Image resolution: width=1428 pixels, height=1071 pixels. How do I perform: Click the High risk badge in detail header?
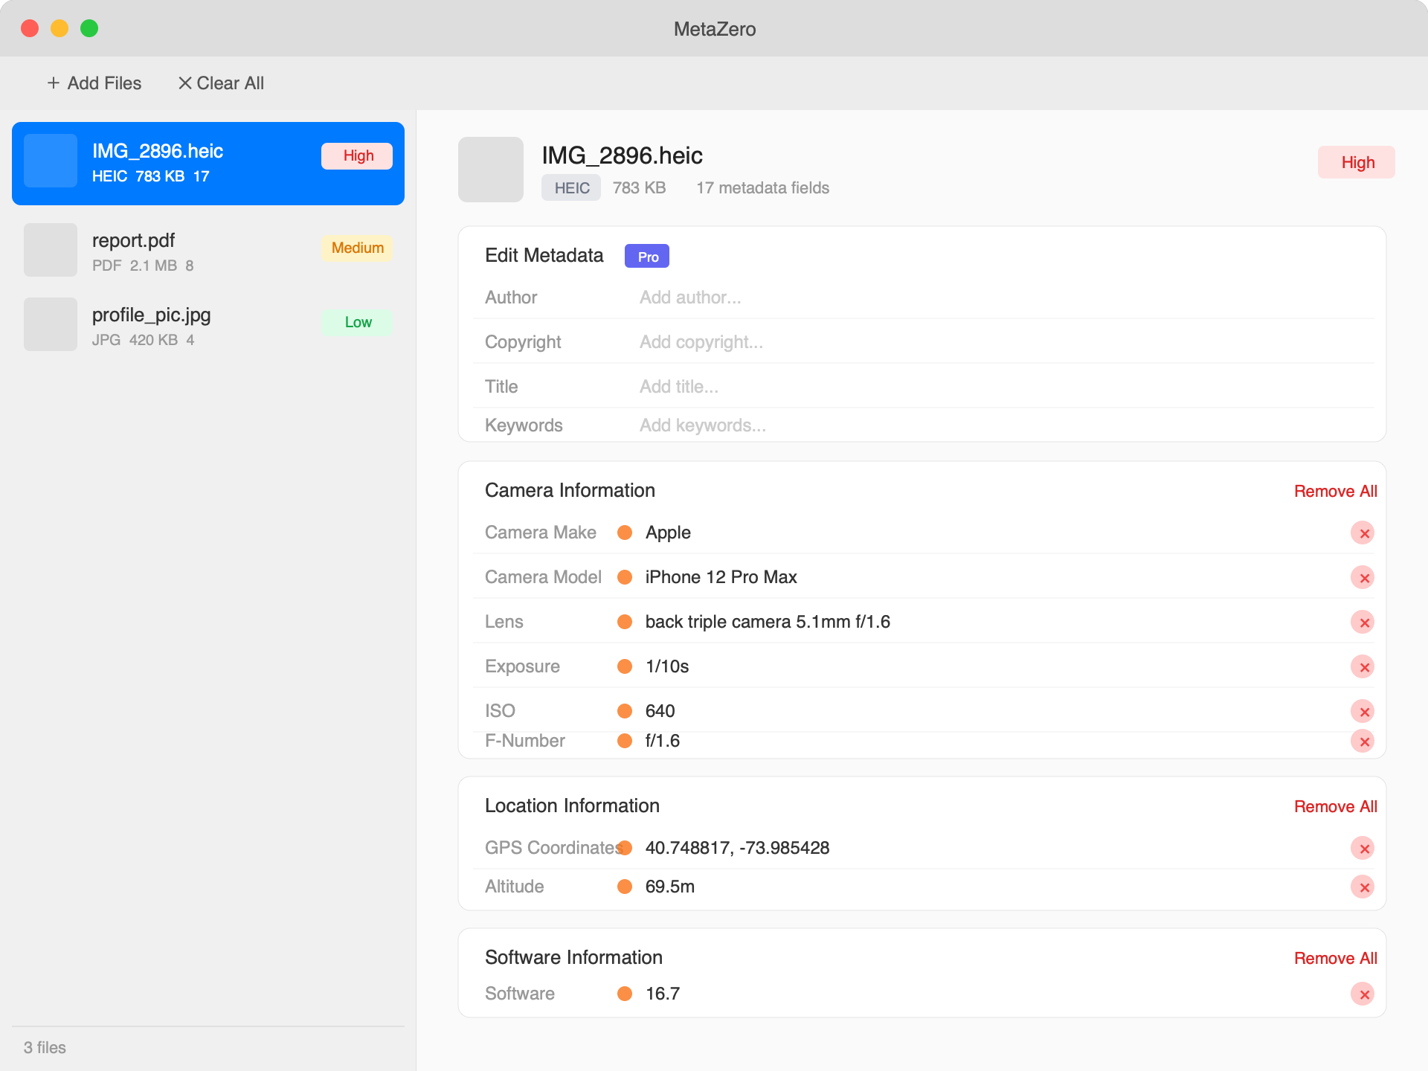tap(1357, 162)
